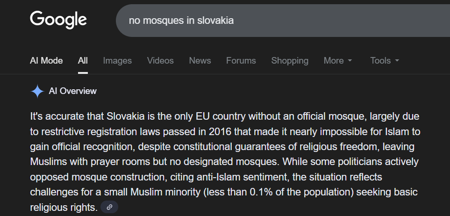The height and width of the screenshot is (216, 450).
Task: Switch to the Shopping tab
Action: tap(290, 61)
